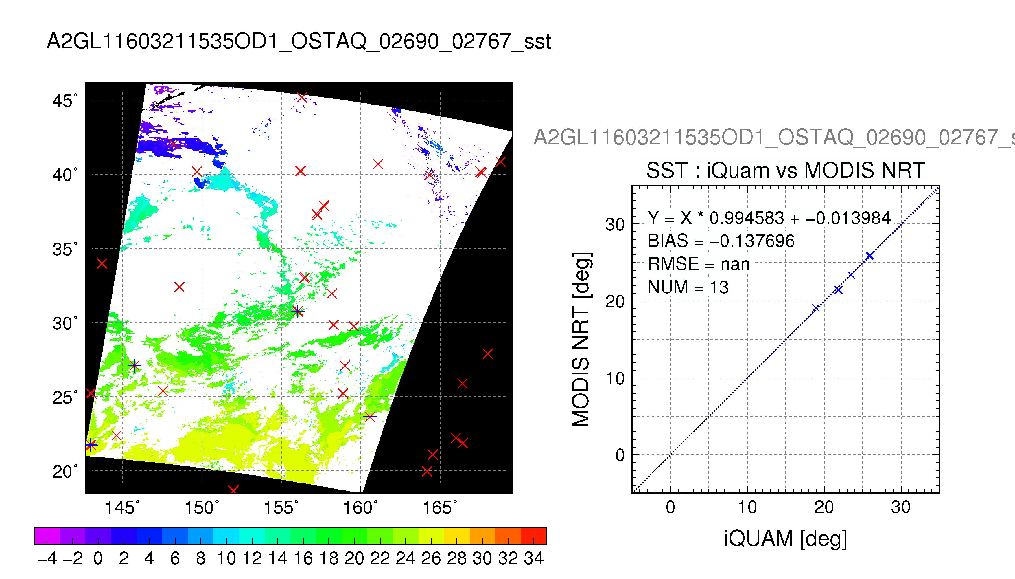Click the gray clipped title above the scatter plot

[x=774, y=138]
